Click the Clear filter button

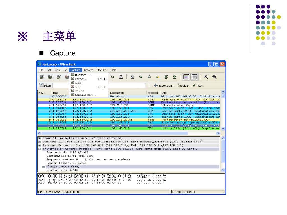[183, 85]
